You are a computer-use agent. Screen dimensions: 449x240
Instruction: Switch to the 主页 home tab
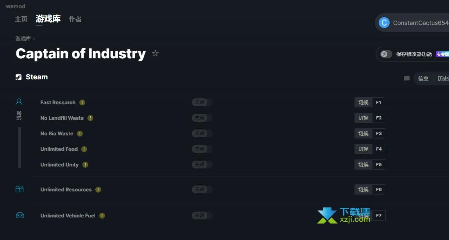[x=21, y=19]
